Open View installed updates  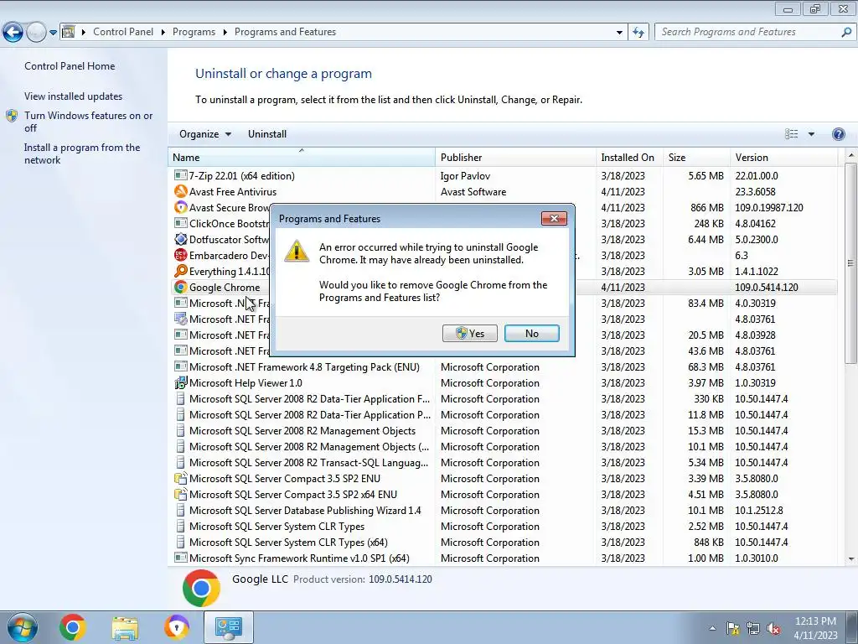click(x=74, y=96)
